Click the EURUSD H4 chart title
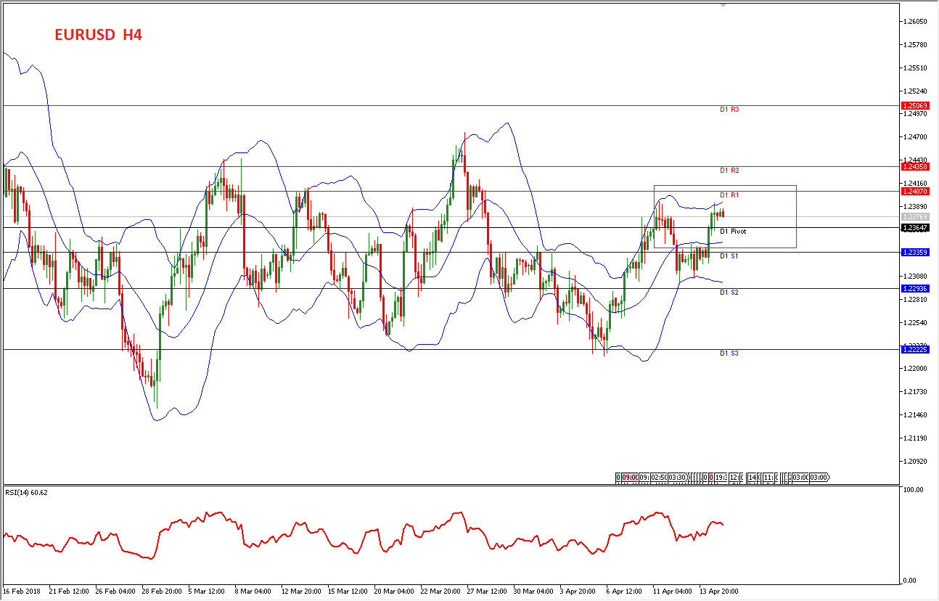The width and height of the screenshot is (939, 601). pyautogui.click(x=98, y=34)
